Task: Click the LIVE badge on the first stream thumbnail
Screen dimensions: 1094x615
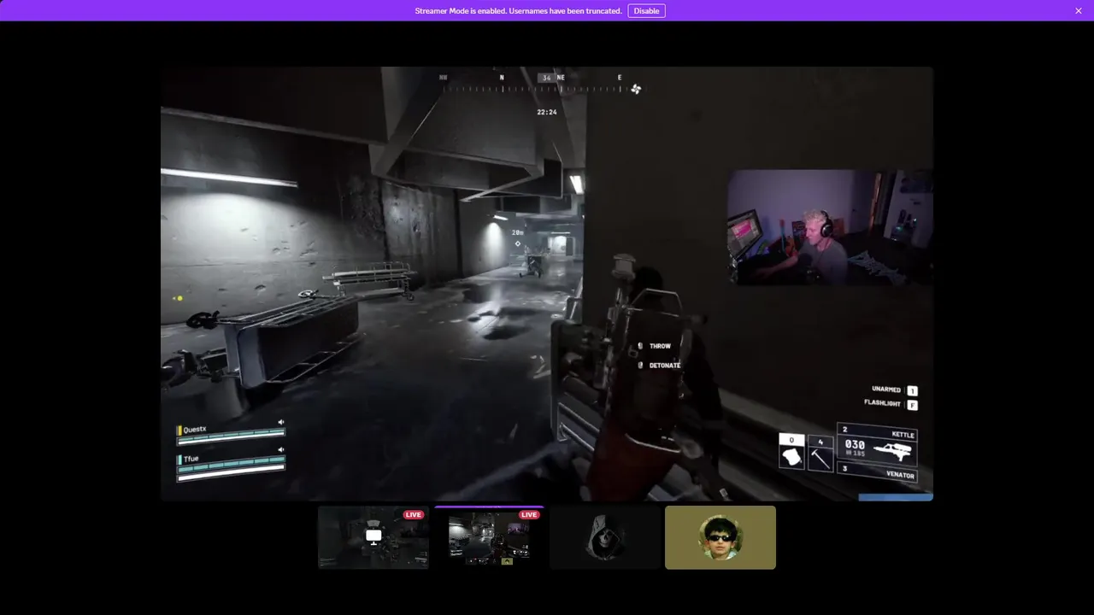Action: pos(414,515)
